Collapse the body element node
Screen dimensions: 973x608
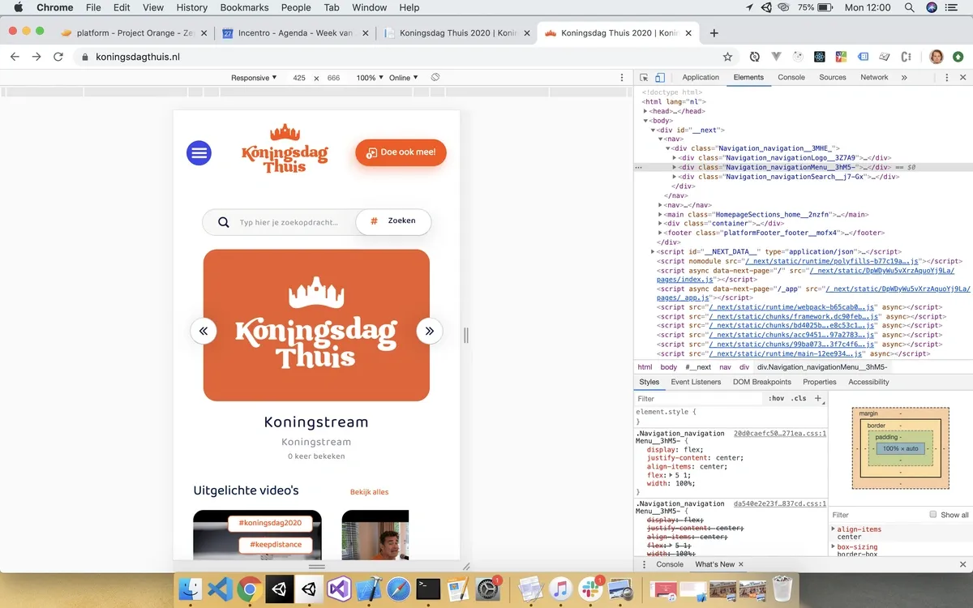coord(646,121)
